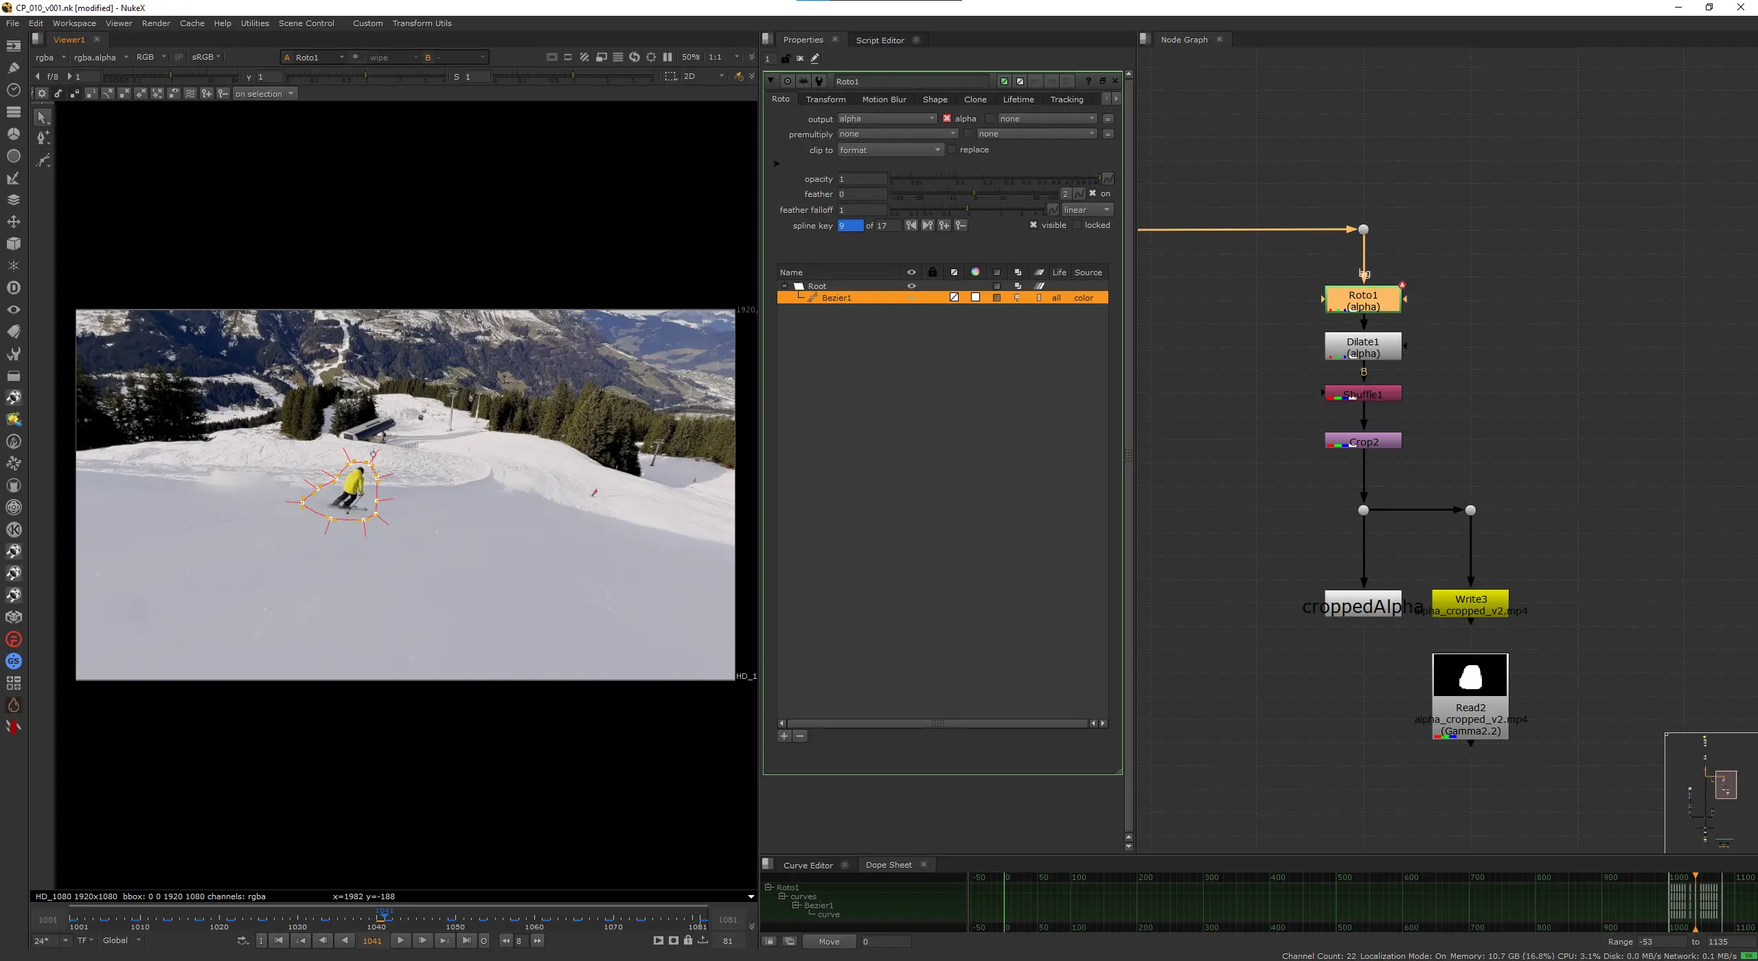This screenshot has height=961, width=1758.
Task: Open the clip to format dropdown
Action: [890, 150]
